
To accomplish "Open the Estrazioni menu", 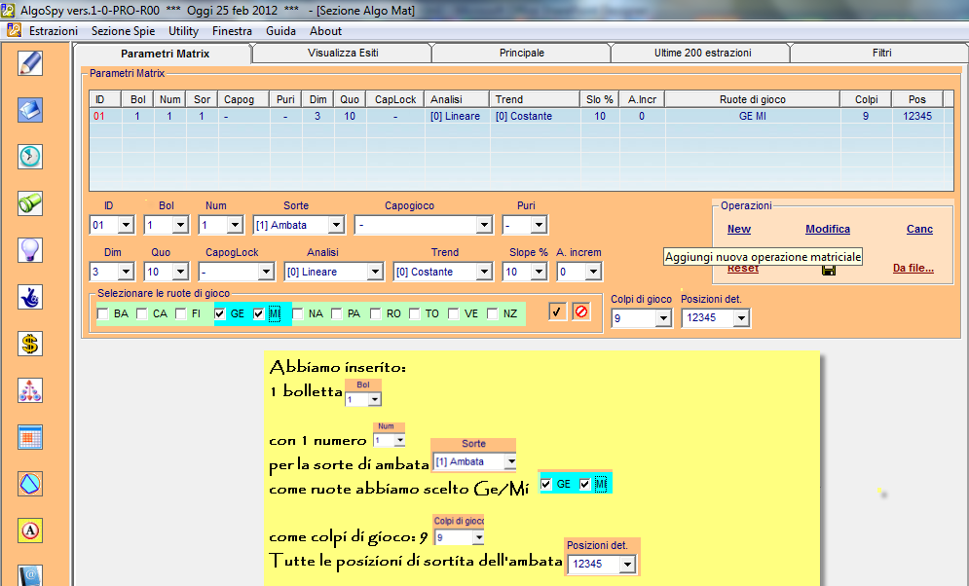I will coord(54,31).
